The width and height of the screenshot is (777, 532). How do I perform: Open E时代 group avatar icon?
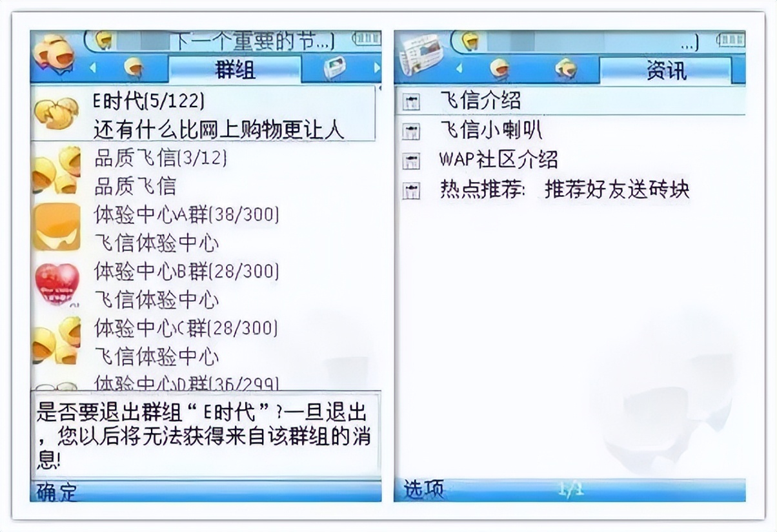56,114
